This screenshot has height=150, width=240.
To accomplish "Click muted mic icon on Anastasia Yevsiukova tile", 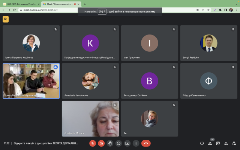I will pos(115,67).
